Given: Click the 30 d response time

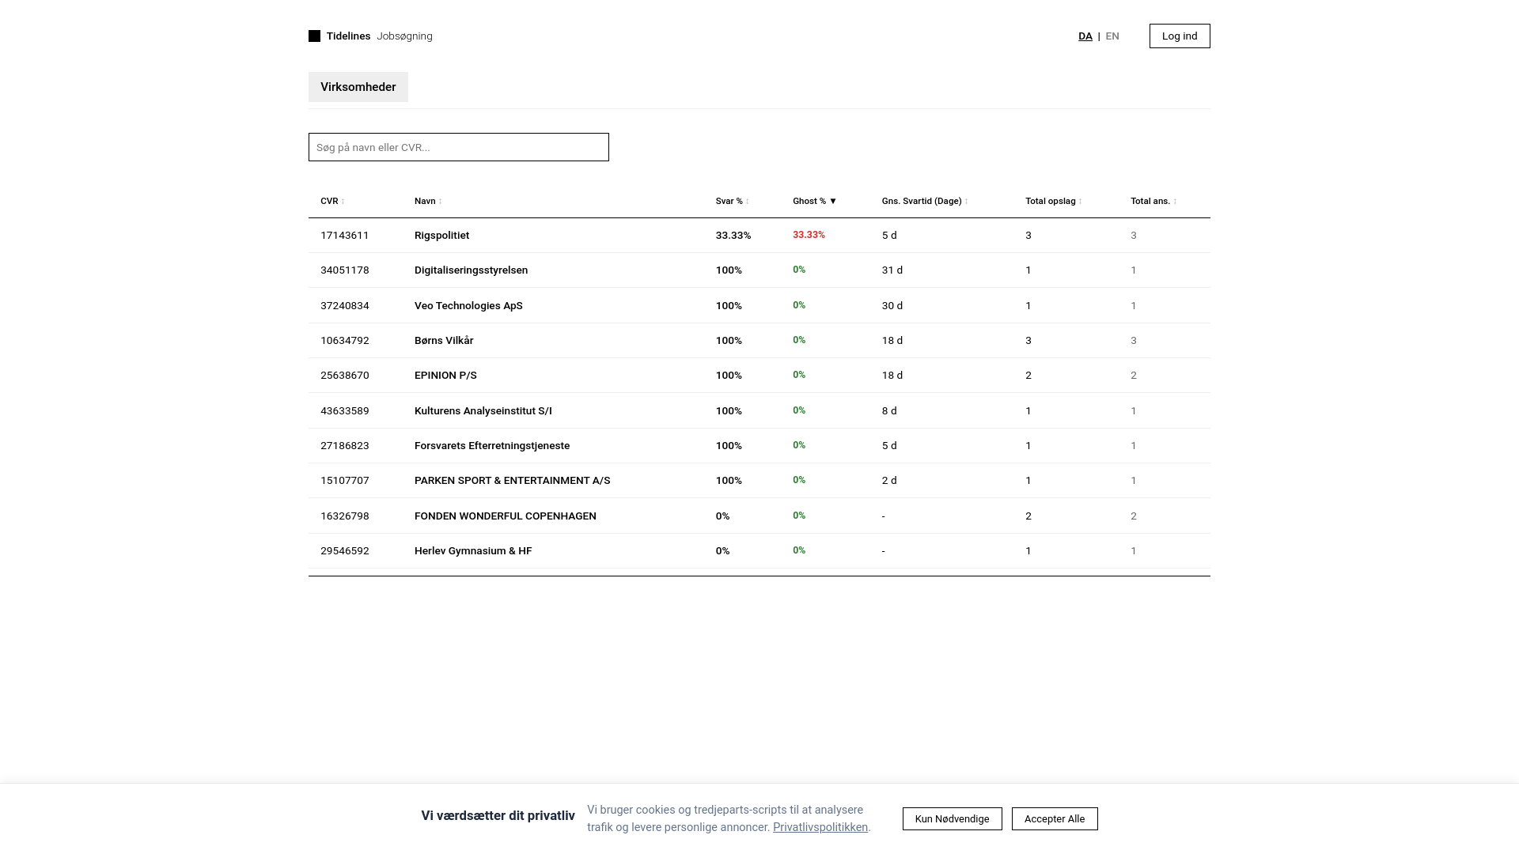Looking at the screenshot, I should [892, 306].
